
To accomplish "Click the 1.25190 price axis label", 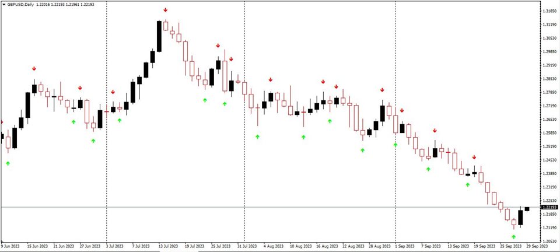I will pyautogui.click(x=549, y=146).
